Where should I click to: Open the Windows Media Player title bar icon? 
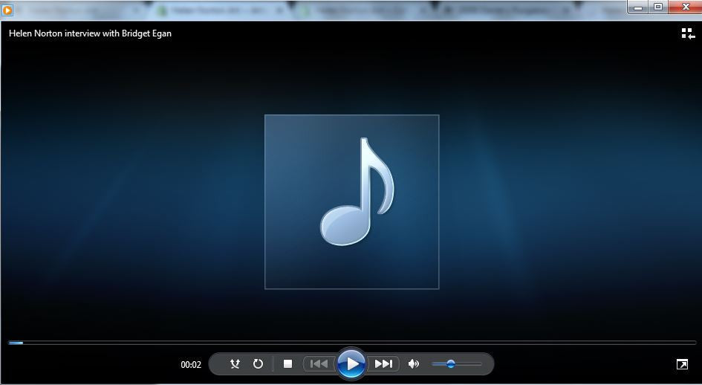coord(8,10)
